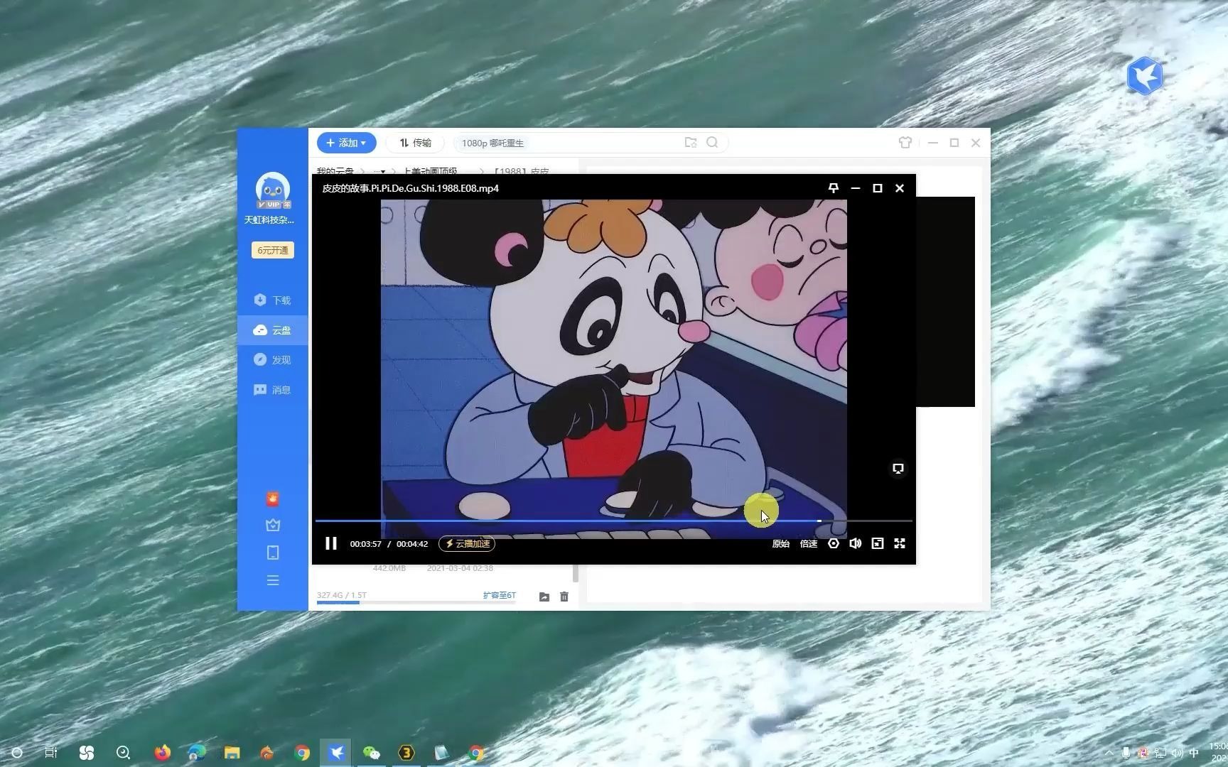Click the user avatar in Xunlei sidebar
Screen dimensions: 1228x767
coord(273,190)
